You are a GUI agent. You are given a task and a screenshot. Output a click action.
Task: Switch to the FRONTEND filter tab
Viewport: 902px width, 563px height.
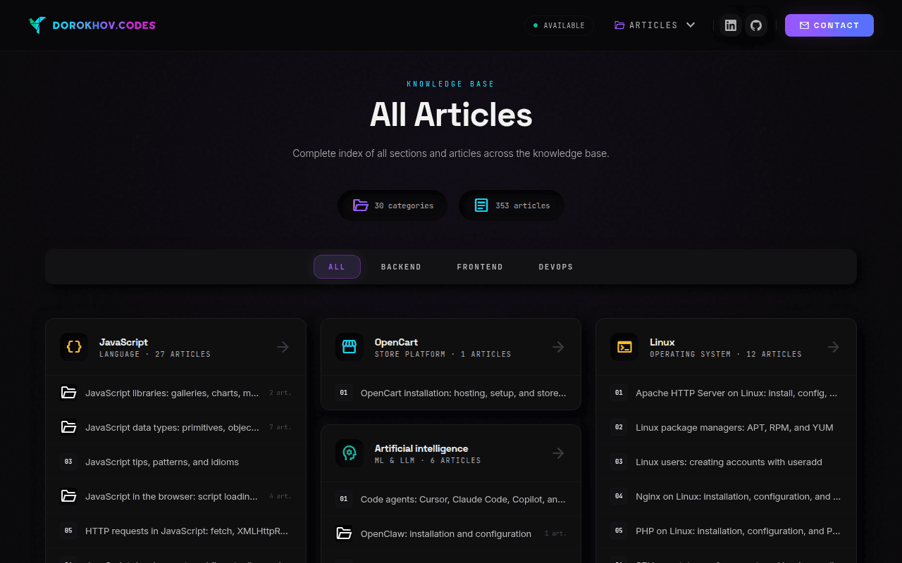[x=480, y=267]
